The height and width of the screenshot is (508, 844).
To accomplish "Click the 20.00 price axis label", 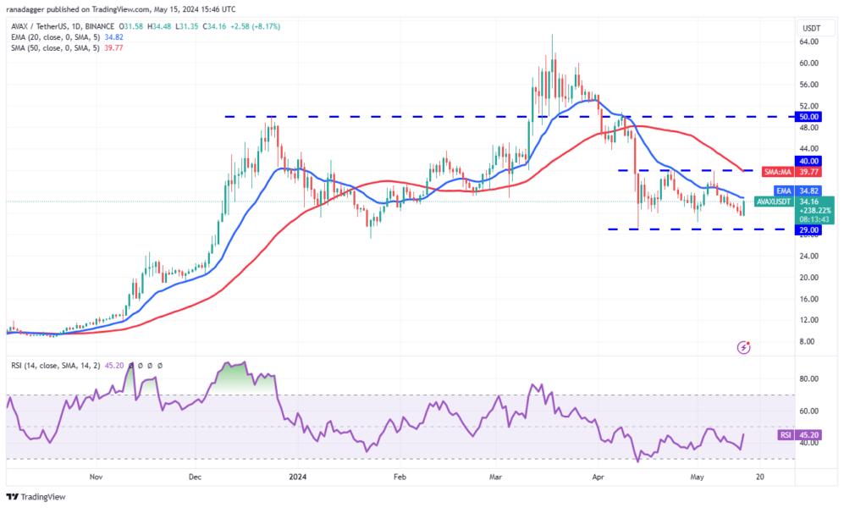I will pos(809,277).
